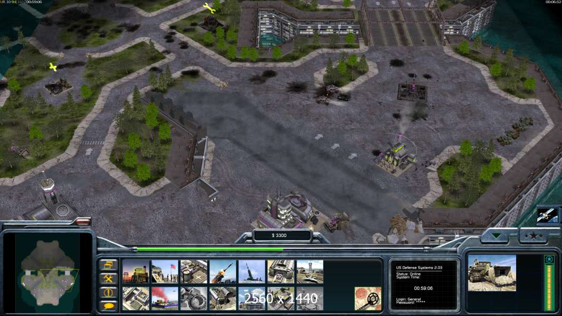
Task: Click the 00:59:06 system time readout
Action: pyautogui.click(x=423, y=288)
